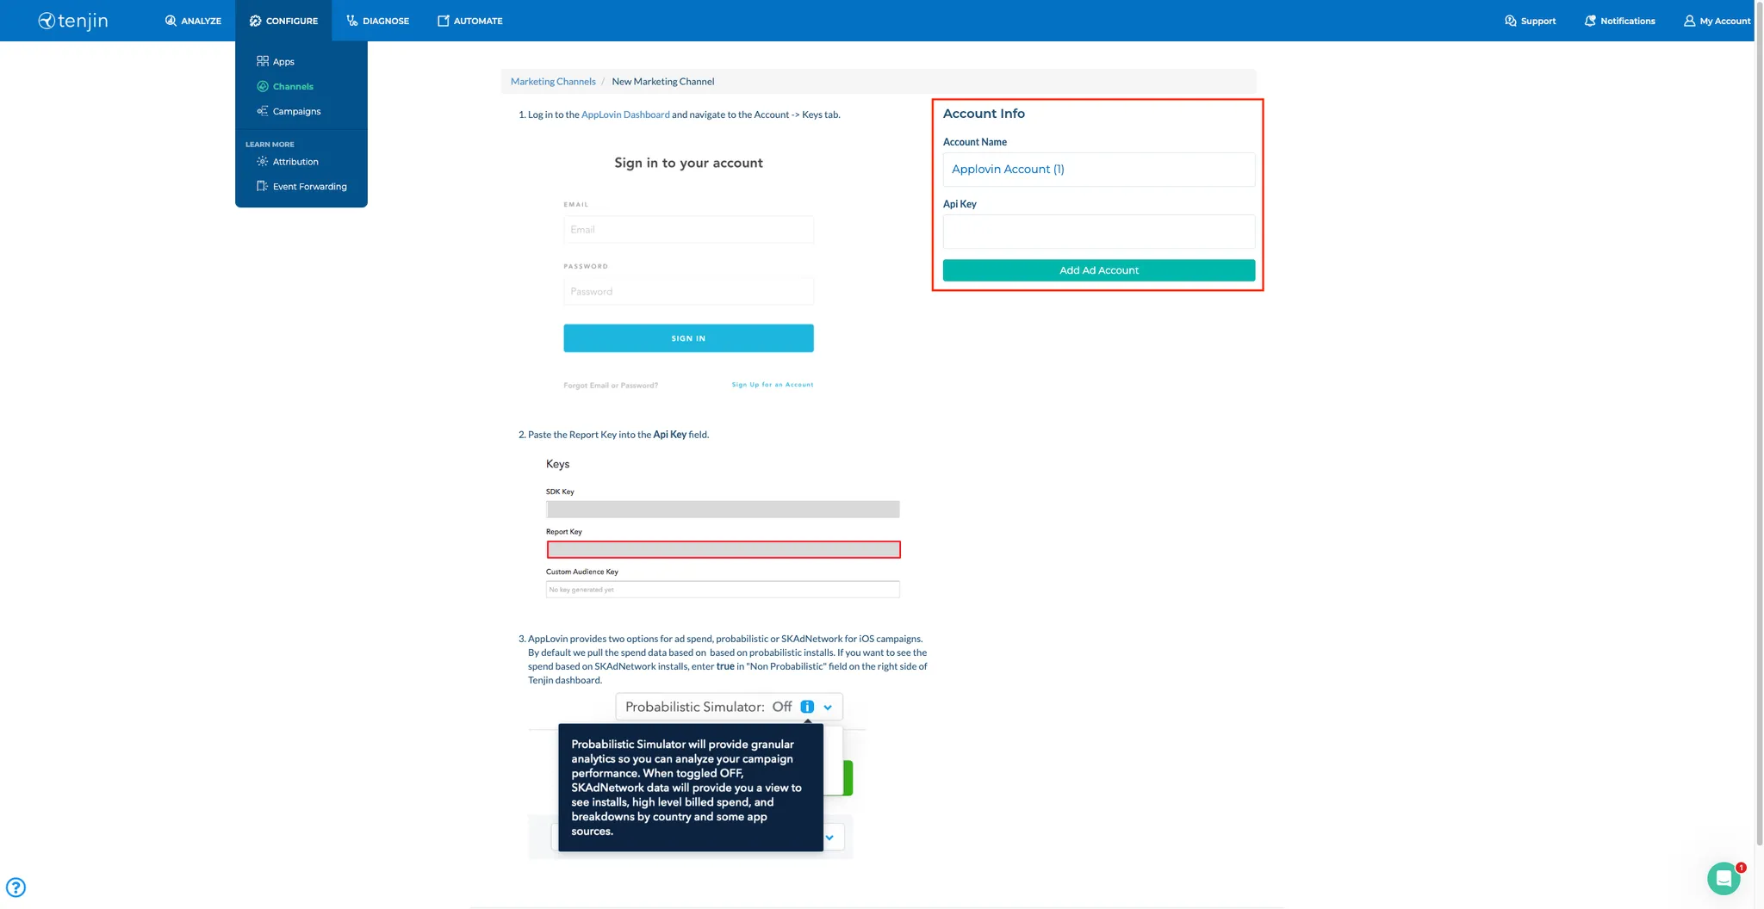This screenshot has height=909, width=1764.
Task: Click the Automate icon
Action: click(x=444, y=21)
